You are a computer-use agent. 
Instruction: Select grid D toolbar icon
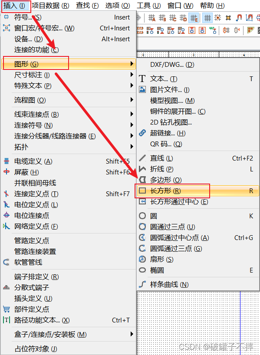(183, 18)
